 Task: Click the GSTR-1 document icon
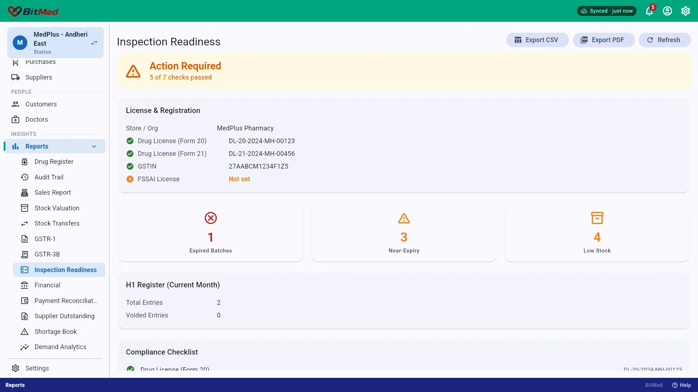pyautogui.click(x=24, y=239)
